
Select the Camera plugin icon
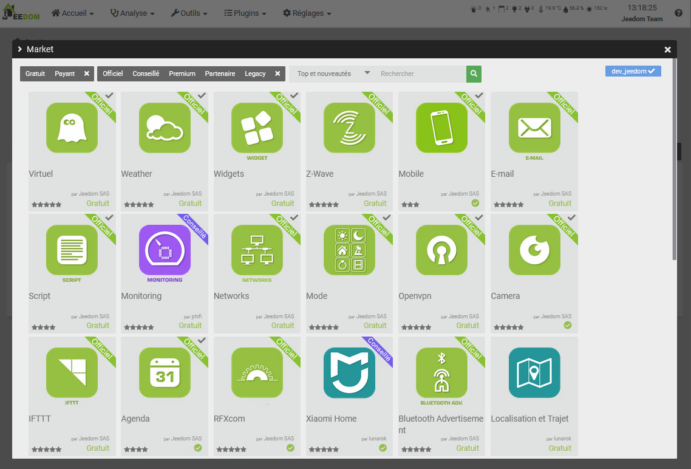(534, 250)
